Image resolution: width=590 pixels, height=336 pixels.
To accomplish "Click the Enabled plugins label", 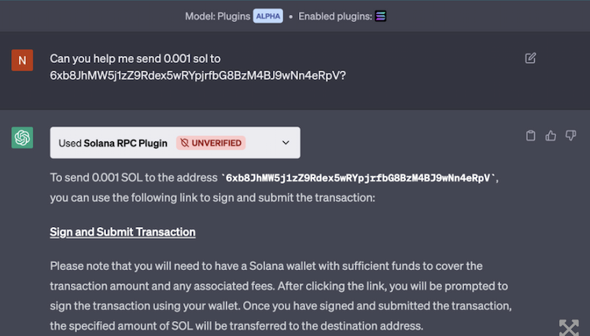I will click(x=334, y=16).
